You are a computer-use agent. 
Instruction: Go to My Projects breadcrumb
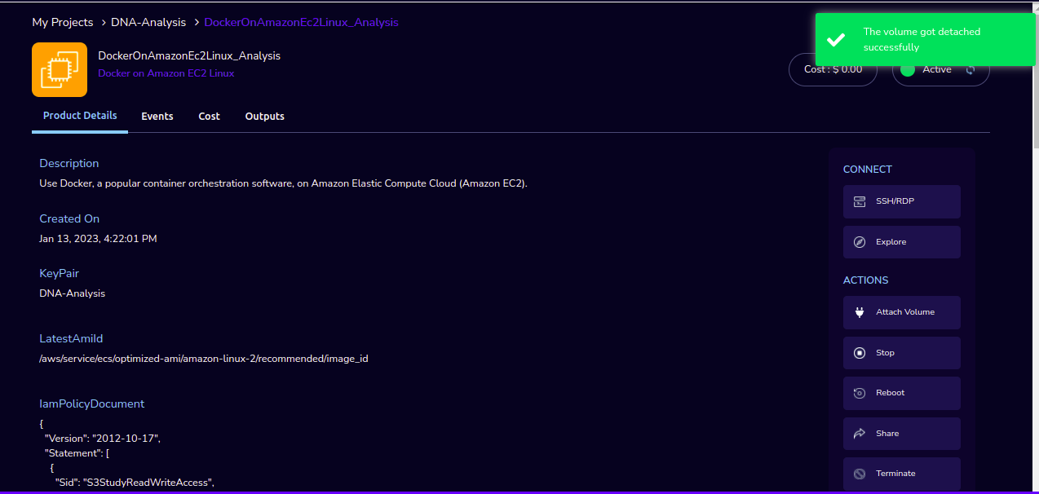coord(63,23)
